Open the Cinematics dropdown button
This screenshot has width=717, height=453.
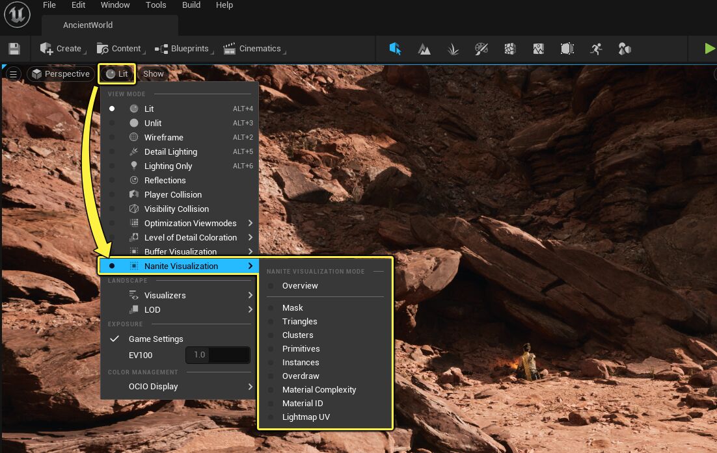pyautogui.click(x=254, y=49)
